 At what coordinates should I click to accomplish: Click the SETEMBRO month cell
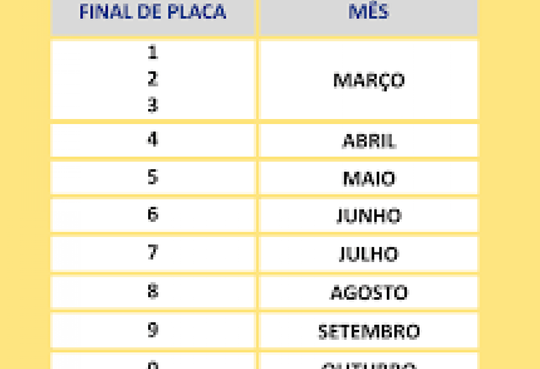tap(369, 331)
